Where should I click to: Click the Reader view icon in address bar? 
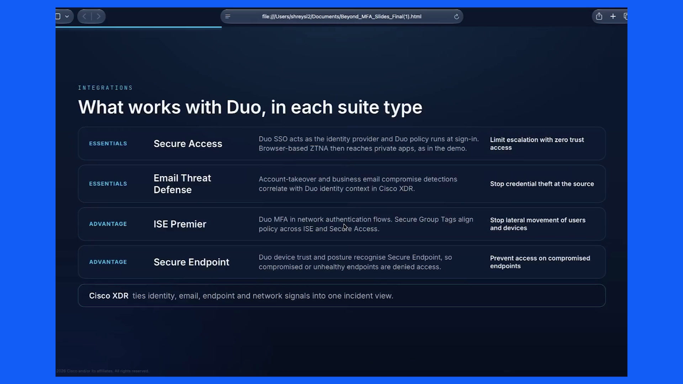click(228, 16)
